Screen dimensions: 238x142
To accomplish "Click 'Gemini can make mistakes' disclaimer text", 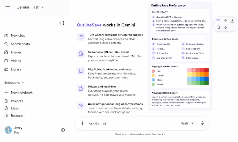I will (140, 134).
